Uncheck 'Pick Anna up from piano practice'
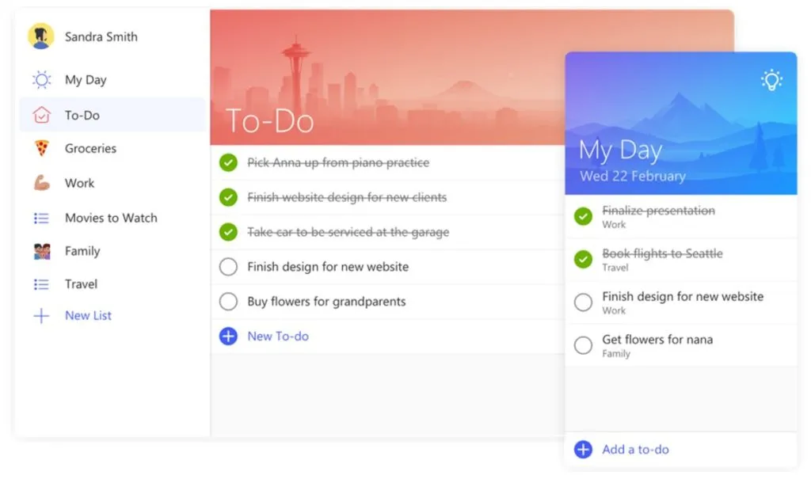 pos(228,162)
